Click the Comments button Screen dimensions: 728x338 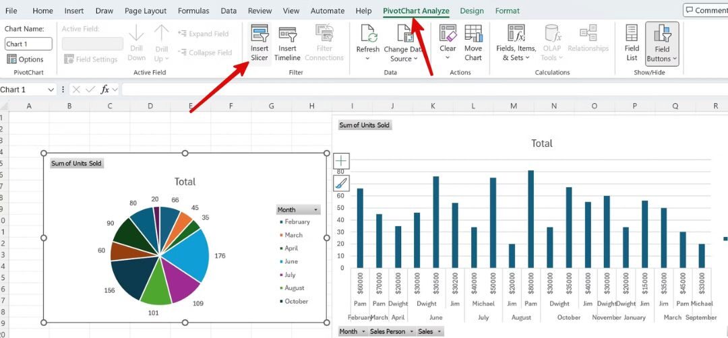(706, 10)
